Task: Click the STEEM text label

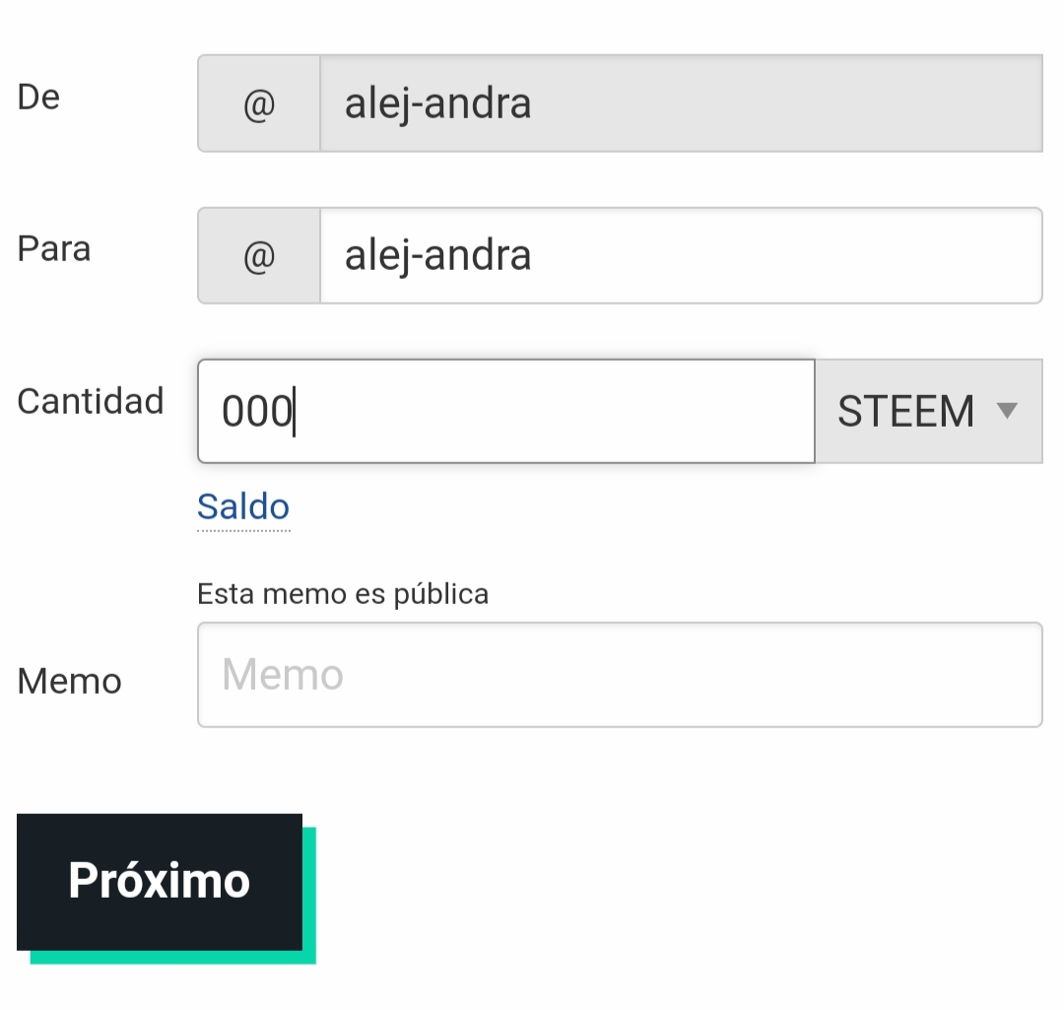Action: click(906, 411)
